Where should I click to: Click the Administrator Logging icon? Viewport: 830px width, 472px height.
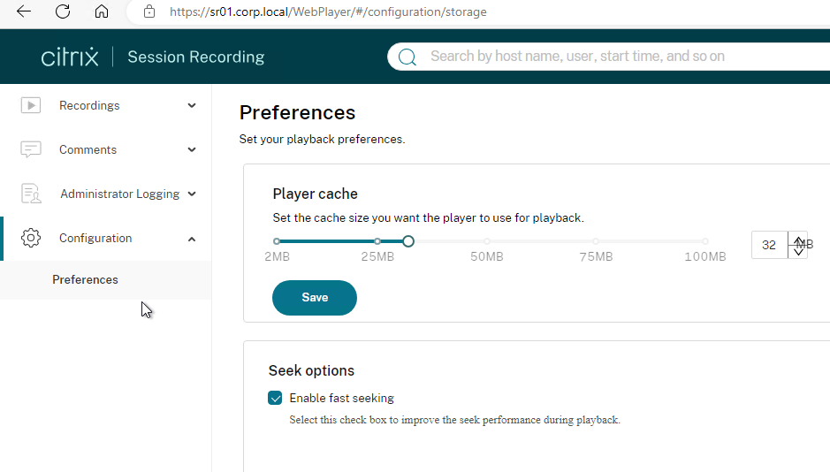click(x=31, y=194)
